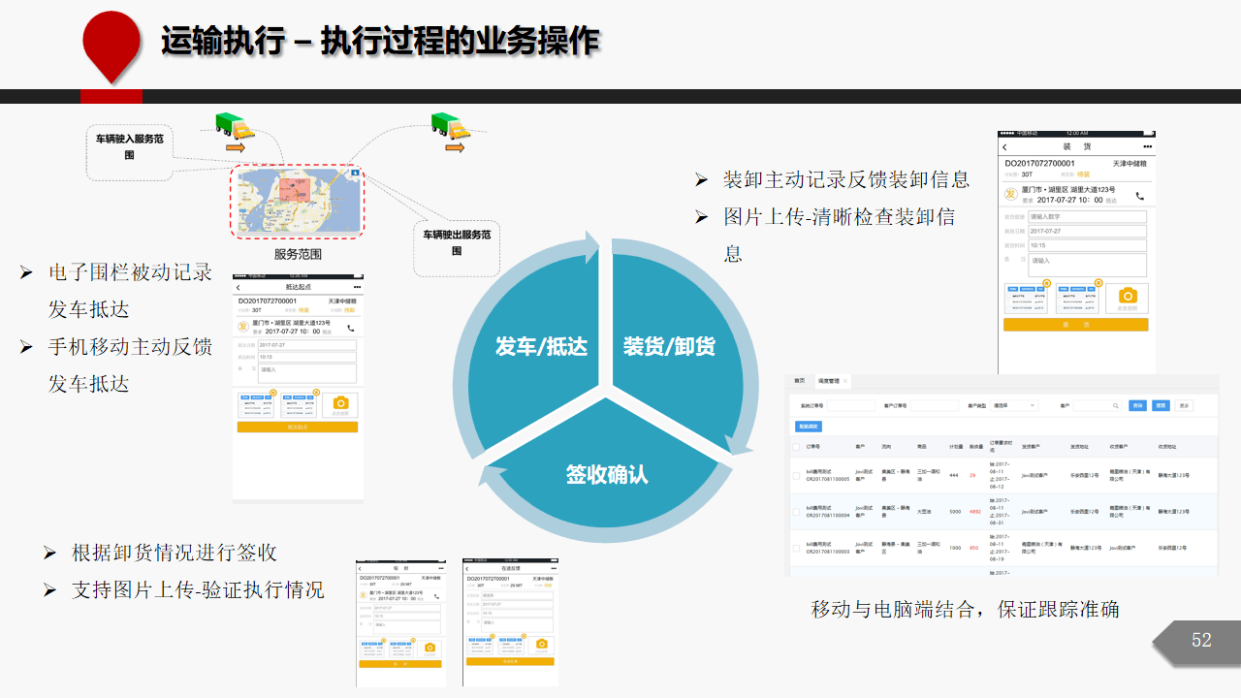
Task: Open the 客户类型 请选择 dropdown
Action: pyautogui.click(x=1014, y=405)
